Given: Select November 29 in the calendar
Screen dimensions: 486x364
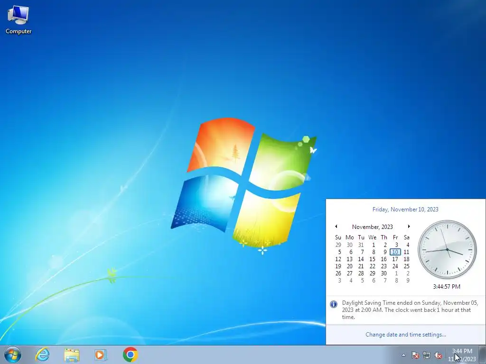Looking at the screenshot, I should coord(372,273).
